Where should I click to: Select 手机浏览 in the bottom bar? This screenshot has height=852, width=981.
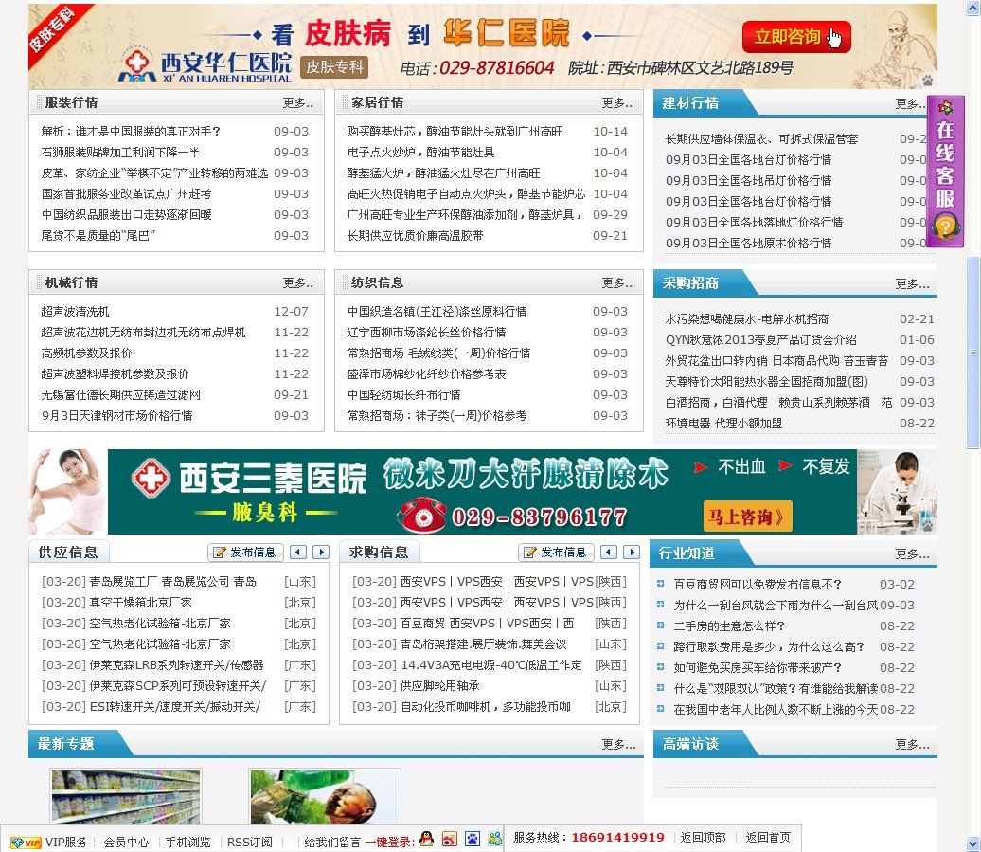pos(187,843)
